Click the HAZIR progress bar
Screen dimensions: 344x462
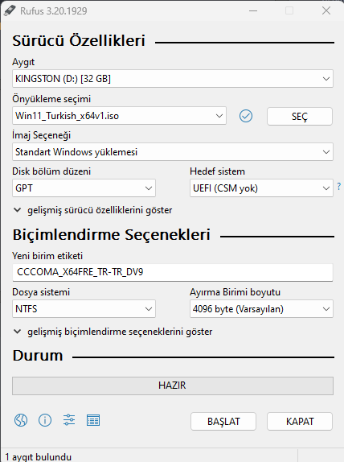[173, 386]
